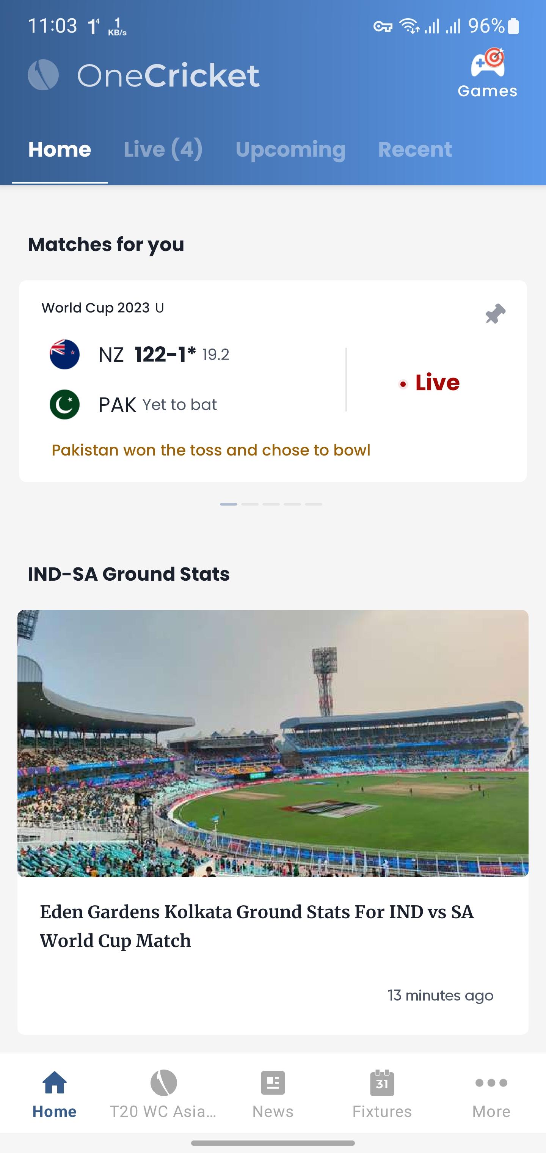
Task: Tap the OneCricket logo icon
Action: click(43, 75)
